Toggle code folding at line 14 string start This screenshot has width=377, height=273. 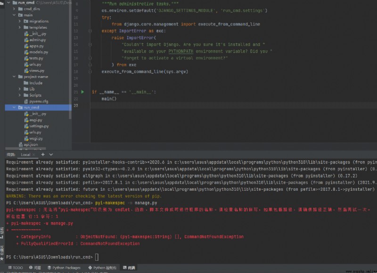click(90, 45)
